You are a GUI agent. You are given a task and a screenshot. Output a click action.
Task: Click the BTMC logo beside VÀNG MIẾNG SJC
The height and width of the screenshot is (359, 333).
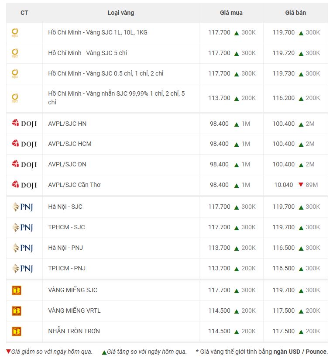[x=17, y=290]
